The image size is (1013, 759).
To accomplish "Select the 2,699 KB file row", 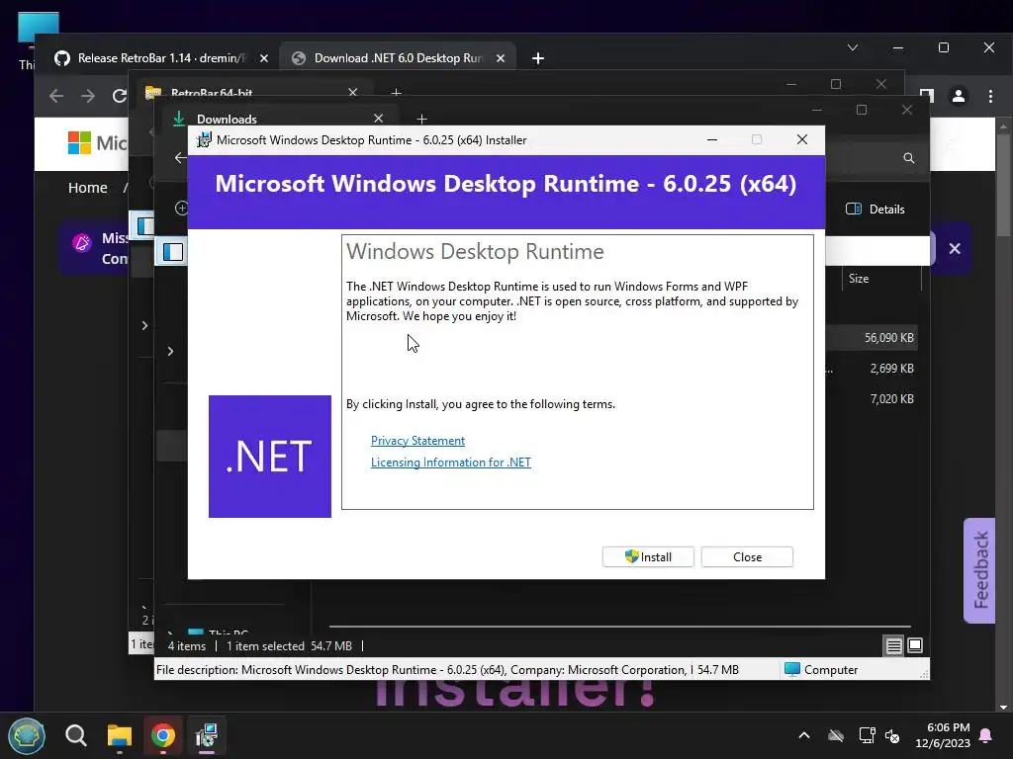I will pos(872,369).
